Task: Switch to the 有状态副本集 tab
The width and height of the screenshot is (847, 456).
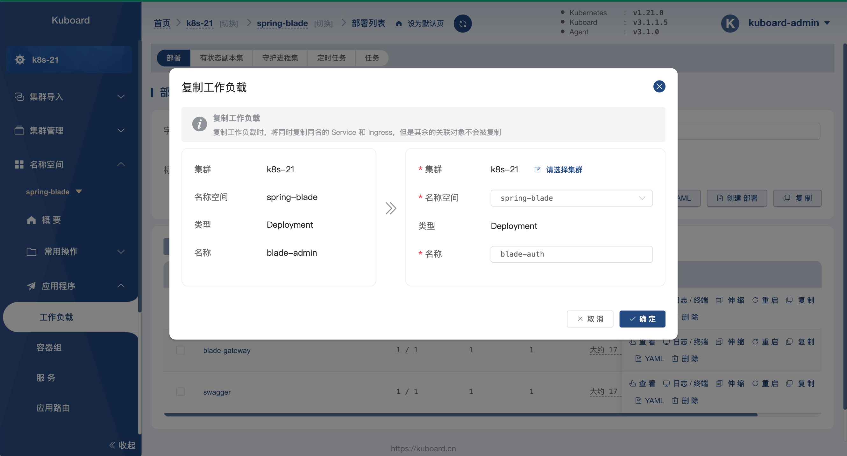Action: (x=221, y=58)
